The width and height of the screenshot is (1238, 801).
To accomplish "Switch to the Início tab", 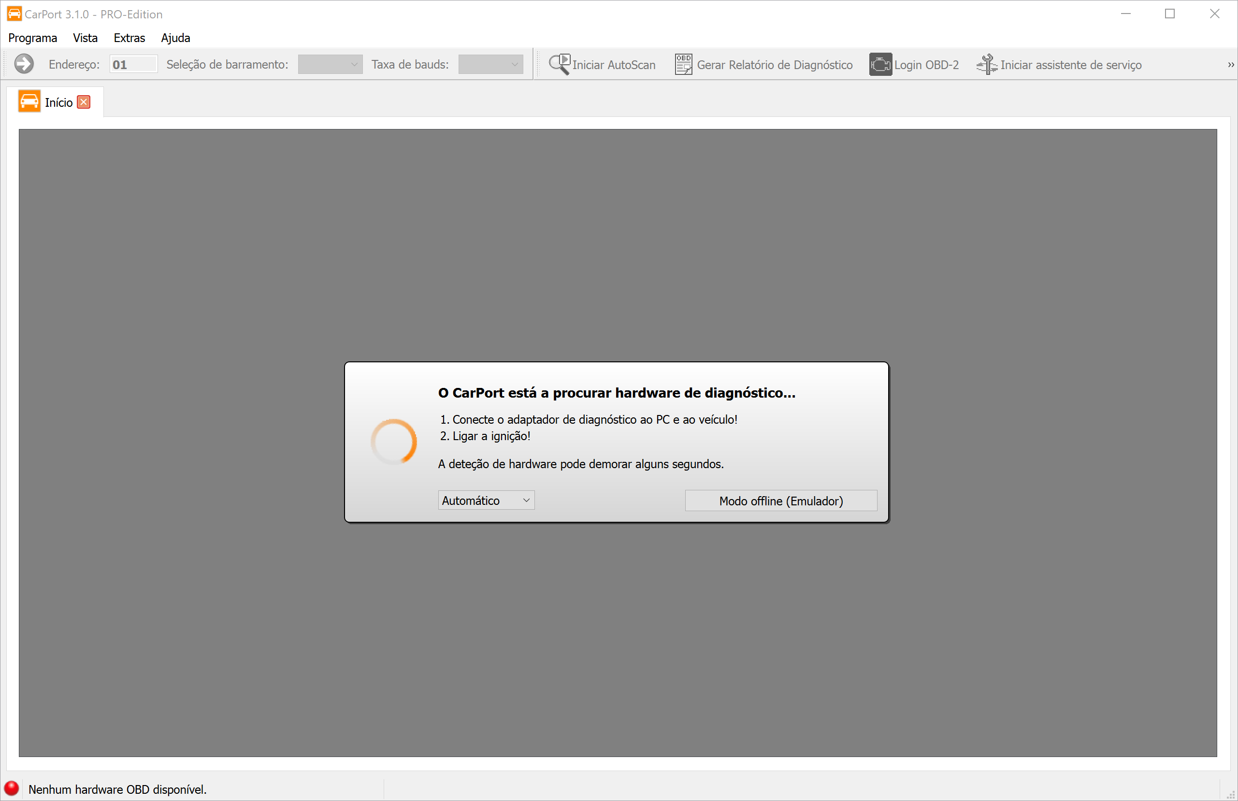I will [58, 102].
